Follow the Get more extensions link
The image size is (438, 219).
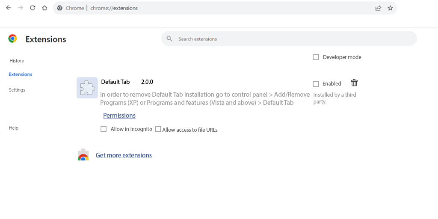click(x=124, y=155)
